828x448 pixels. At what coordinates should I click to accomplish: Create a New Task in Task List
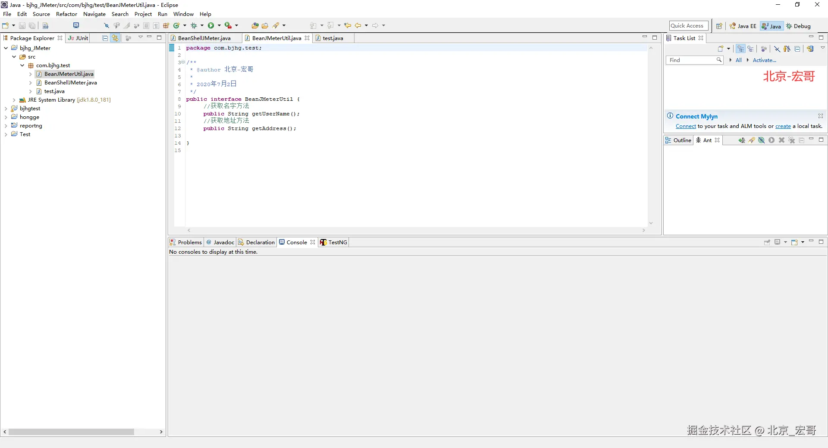pyautogui.click(x=720, y=49)
